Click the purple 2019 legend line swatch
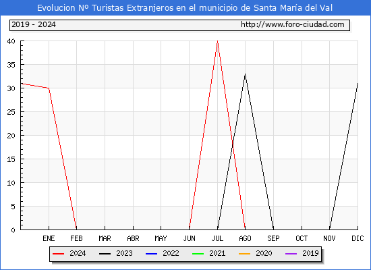Screen dimensions: 371x270 point(291,254)
